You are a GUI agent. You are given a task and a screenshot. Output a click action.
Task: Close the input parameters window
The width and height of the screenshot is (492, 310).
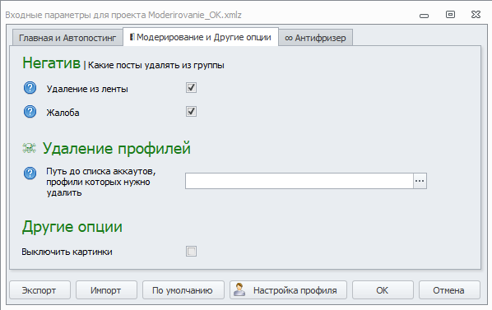coord(476,15)
